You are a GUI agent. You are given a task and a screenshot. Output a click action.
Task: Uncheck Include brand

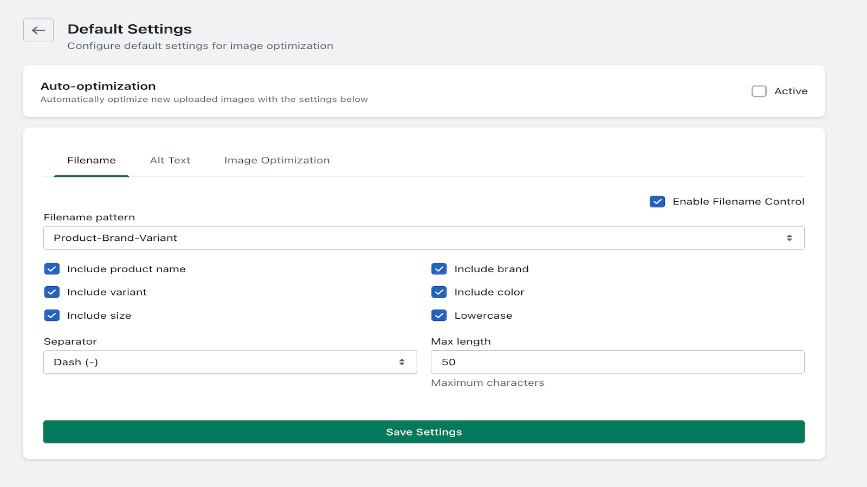(439, 268)
